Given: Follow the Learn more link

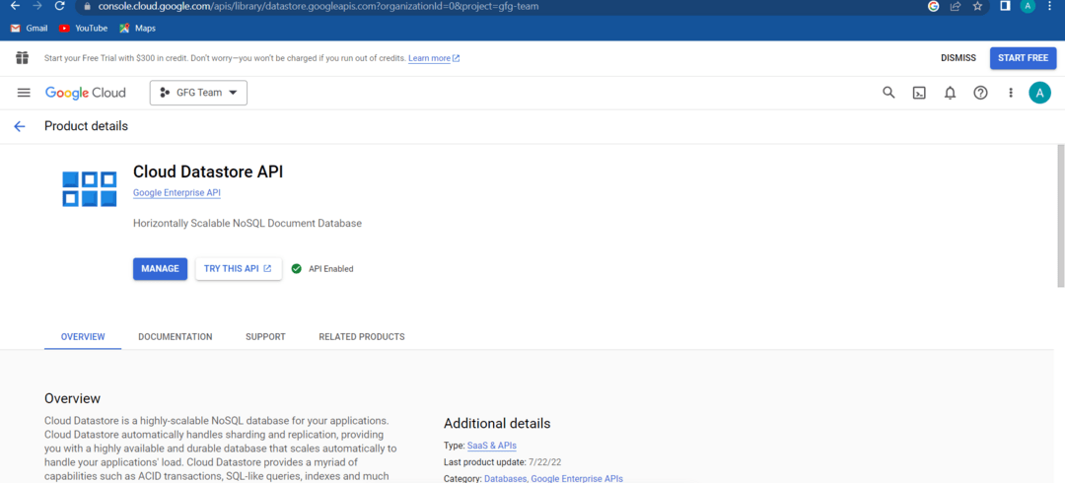Looking at the screenshot, I should pos(433,58).
